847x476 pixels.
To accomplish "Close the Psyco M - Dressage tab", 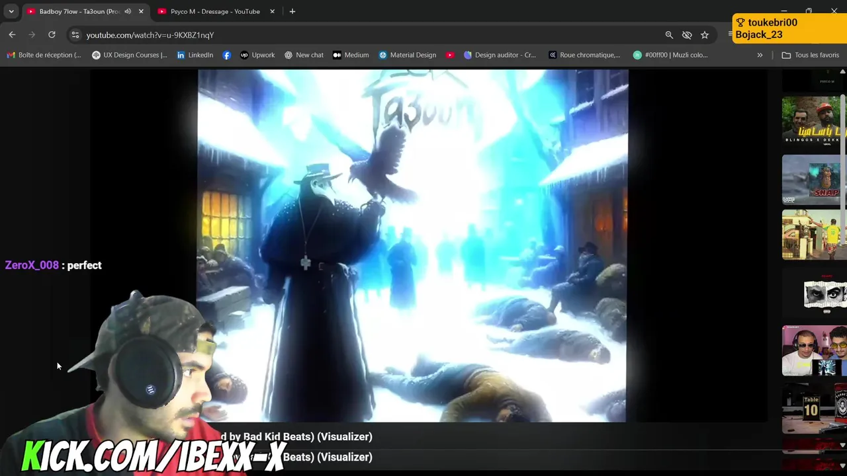I will 272,11.
